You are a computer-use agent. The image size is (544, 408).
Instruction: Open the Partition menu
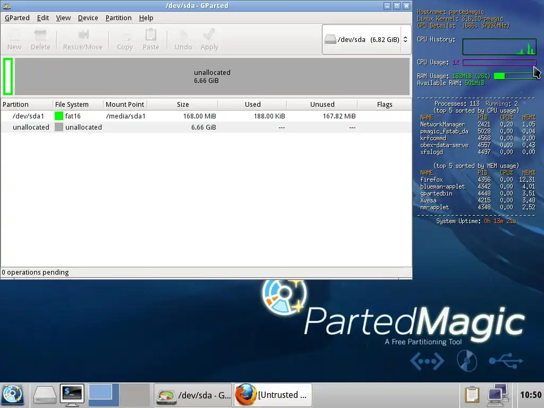pos(118,18)
